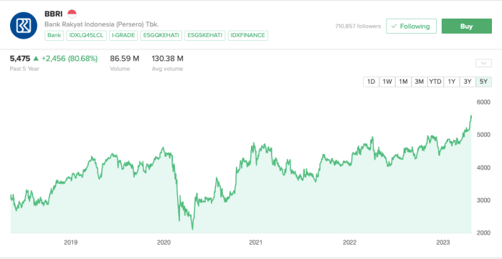Click the 2021 label on the time axis
The image size is (502, 259).
click(256, 243)
